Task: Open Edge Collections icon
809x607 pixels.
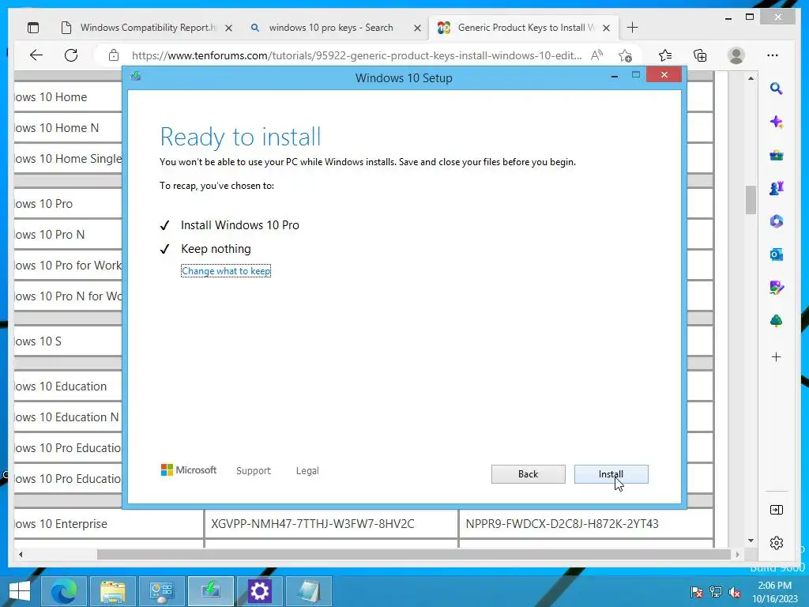Action: click(700, 55)
